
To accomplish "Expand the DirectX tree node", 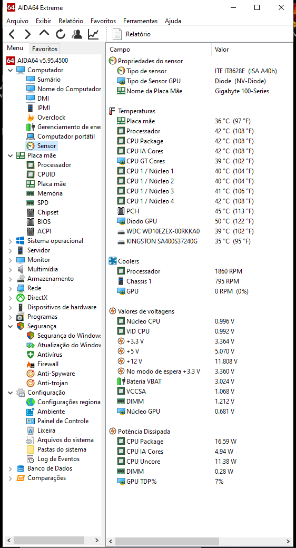I will coord(10,298).
